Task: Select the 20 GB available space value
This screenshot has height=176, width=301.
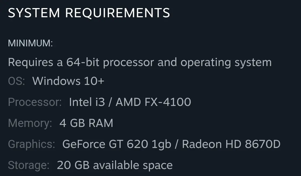Action: click(115, 165)
